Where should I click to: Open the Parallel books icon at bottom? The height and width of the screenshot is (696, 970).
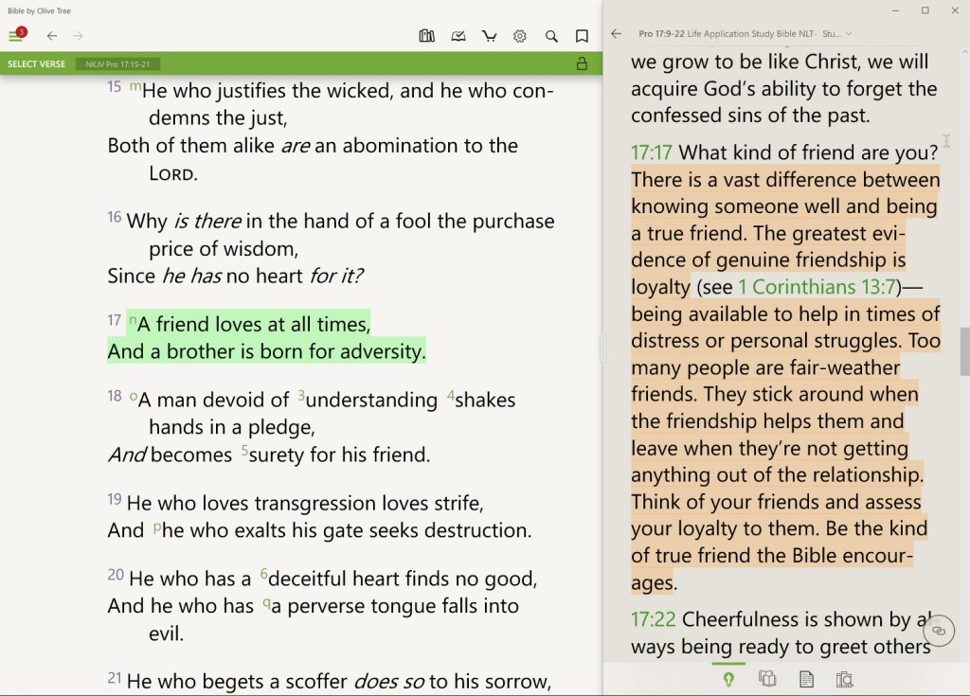[767, 678]
